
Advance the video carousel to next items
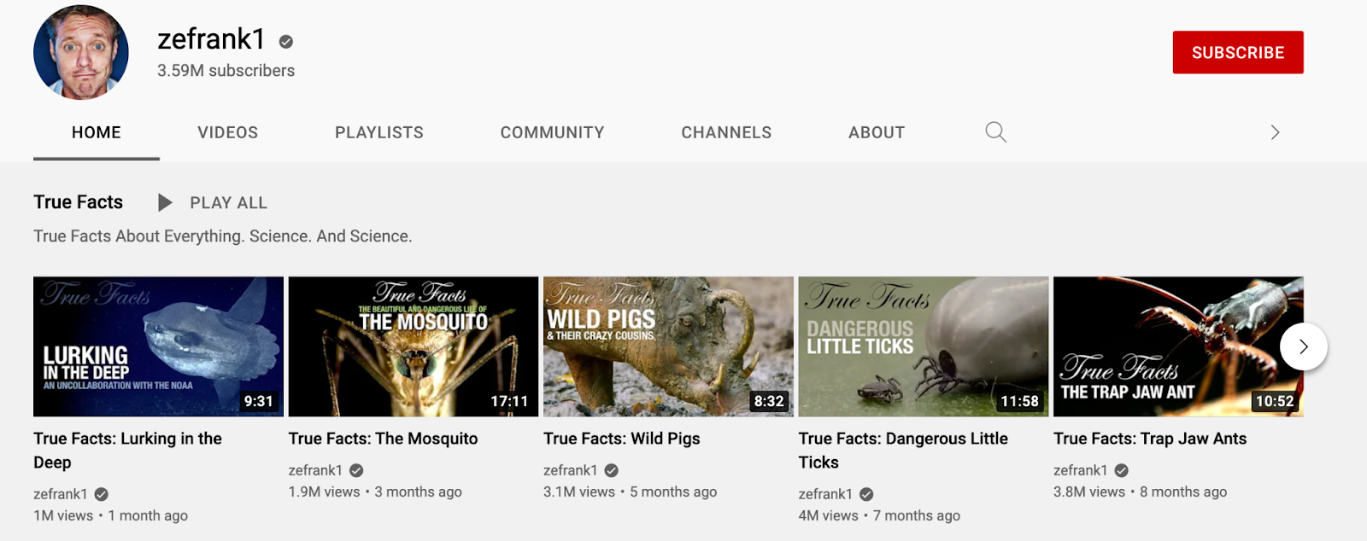click(x=1304, y=346)
